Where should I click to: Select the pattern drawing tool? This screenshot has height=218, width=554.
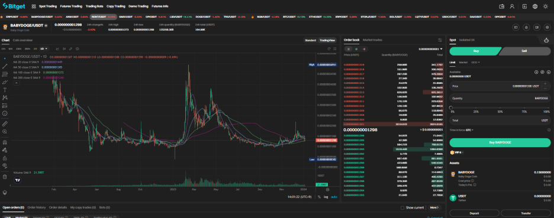[x=5, y=97]
